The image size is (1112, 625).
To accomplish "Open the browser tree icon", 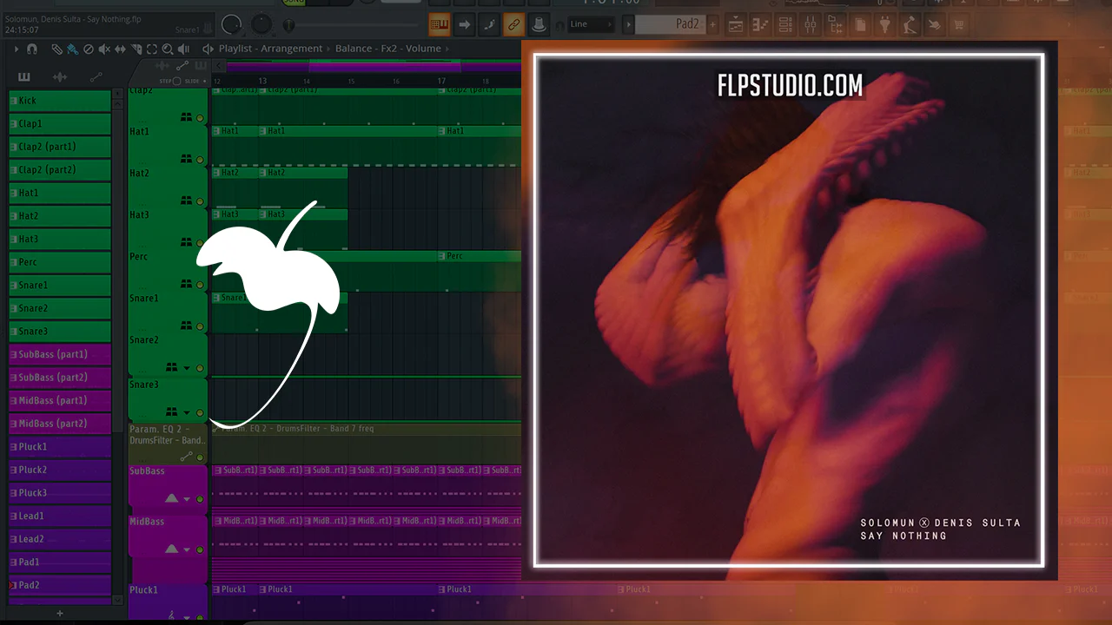I will [x=835, y=24].
